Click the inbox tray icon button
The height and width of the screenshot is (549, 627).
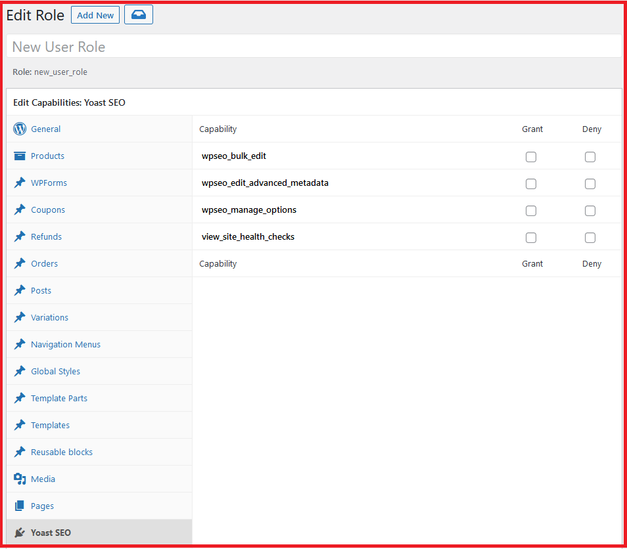pyautogui.click(x=138, y=15)
